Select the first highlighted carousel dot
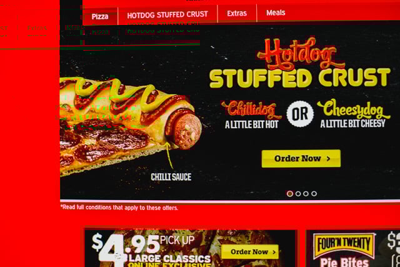This screenshot has width=400, height=267. (x=290, y=194)
